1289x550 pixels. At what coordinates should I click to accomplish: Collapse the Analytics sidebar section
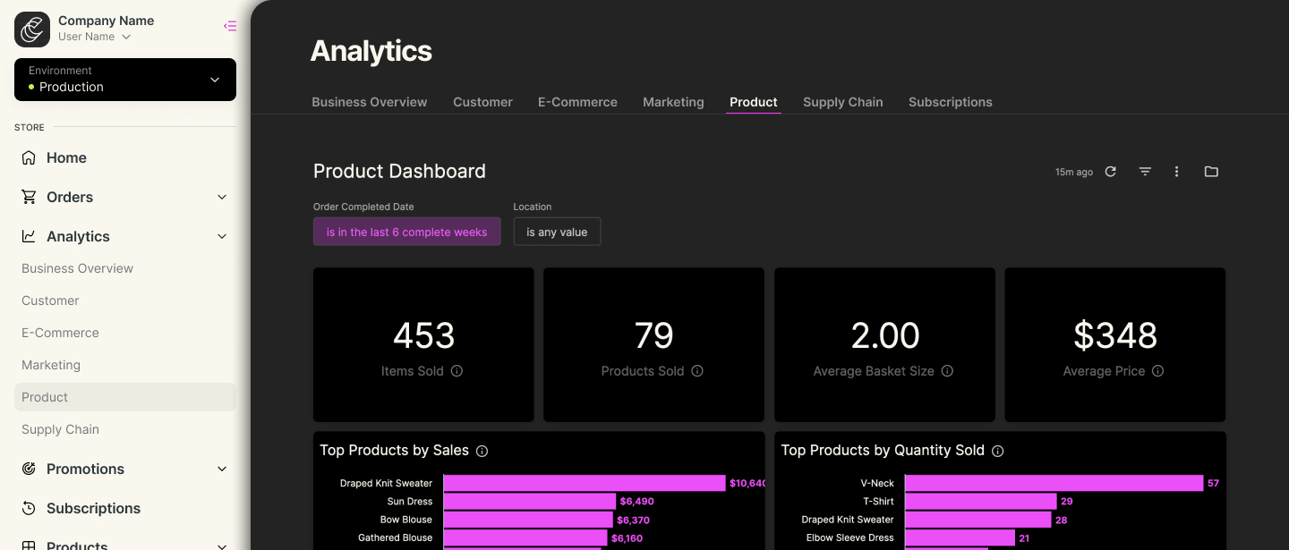pos(222,236)
